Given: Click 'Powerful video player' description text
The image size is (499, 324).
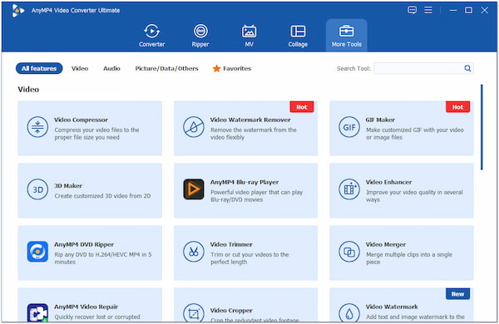Looking at the screenshot, I should [x=256, y=196].
